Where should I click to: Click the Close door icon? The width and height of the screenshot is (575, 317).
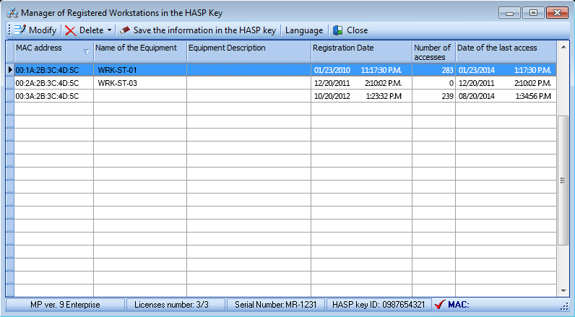(337, 30)
